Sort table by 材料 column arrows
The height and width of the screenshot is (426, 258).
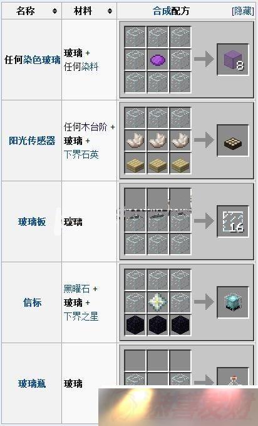110,11
